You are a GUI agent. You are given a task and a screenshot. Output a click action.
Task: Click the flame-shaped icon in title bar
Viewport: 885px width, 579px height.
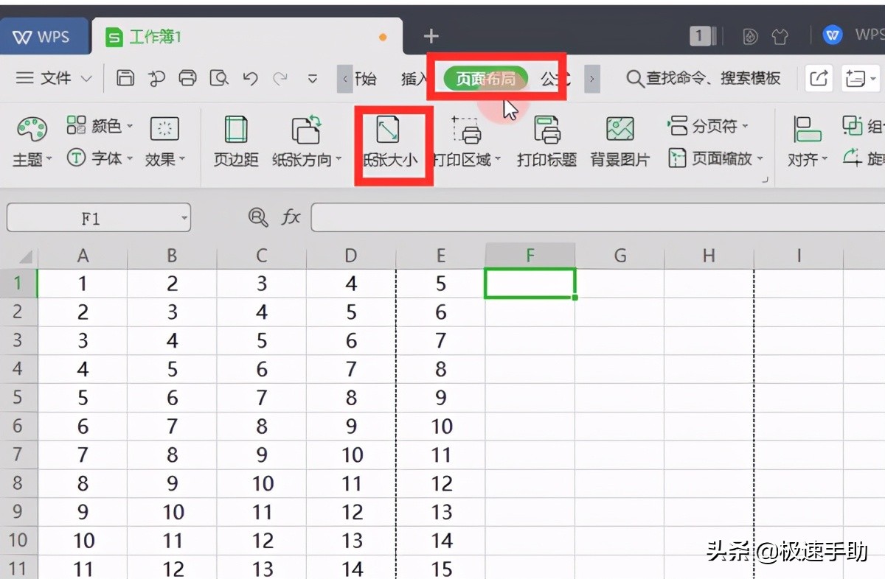coord(750,36)
